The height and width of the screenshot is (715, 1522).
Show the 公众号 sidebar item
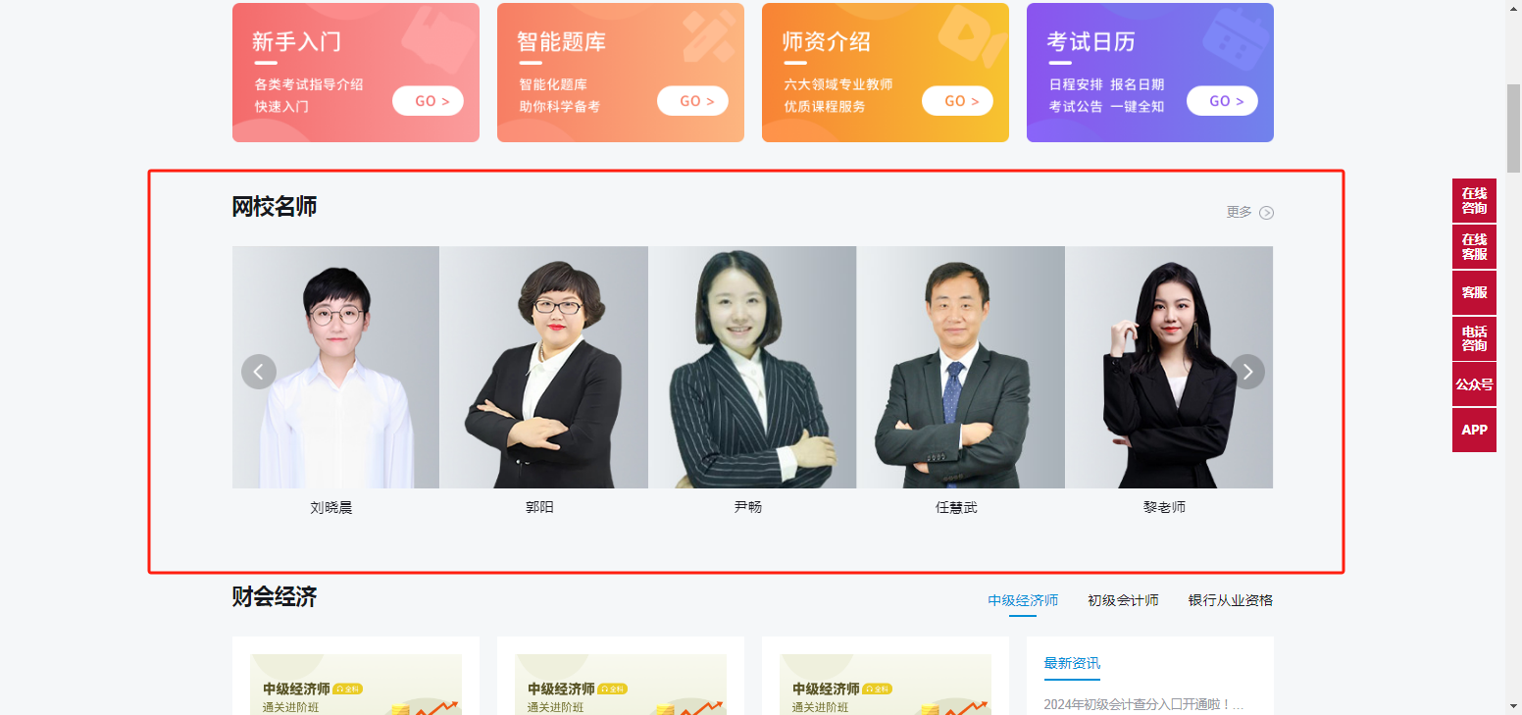1474,384
